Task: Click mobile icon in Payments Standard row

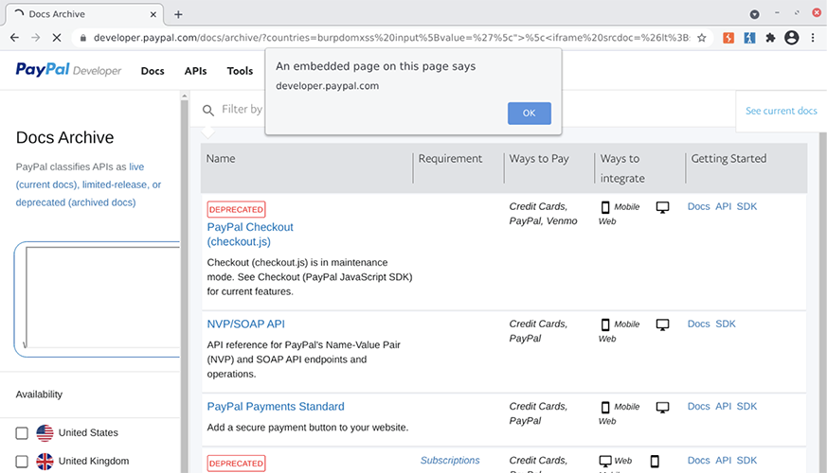Action: (605, 407)
